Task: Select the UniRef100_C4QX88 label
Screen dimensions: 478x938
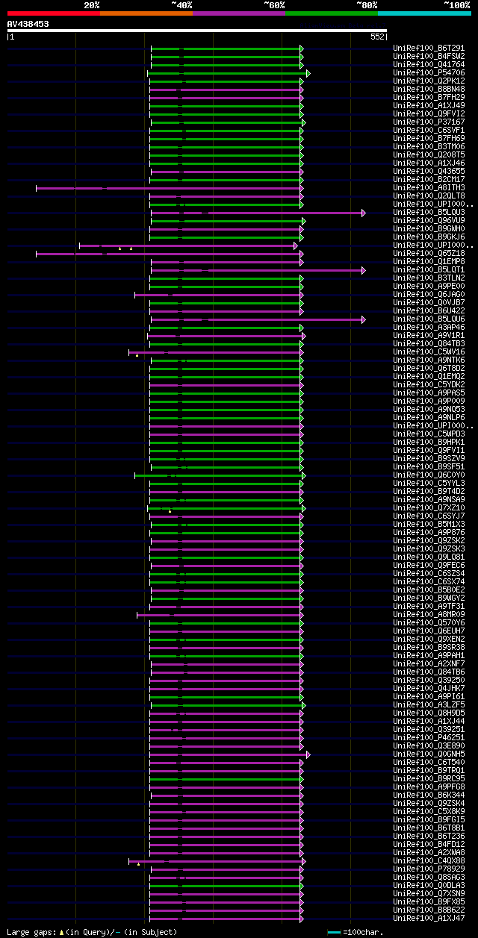Action: pos(428,861)
